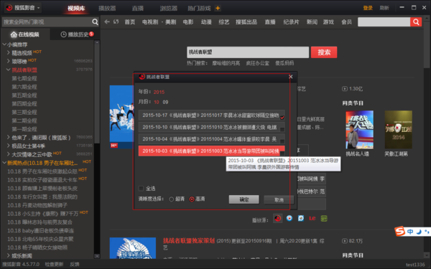431x269 pixels.
Task: Switch to the 浏览器 tab
Action: [169, 8]
